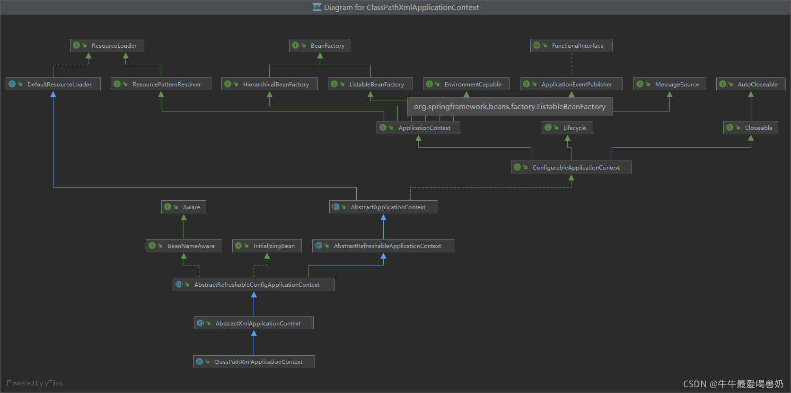791x393 pixels.
Task: Click the interface icon on ApplicationEventPublisher node
Action: click(527, 84)
